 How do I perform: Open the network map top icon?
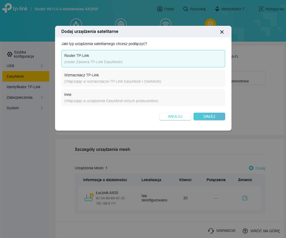(76, 22)
